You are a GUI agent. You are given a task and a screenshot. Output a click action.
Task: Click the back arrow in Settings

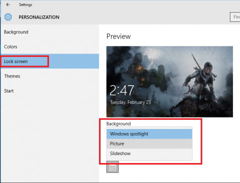click(8, 4)
